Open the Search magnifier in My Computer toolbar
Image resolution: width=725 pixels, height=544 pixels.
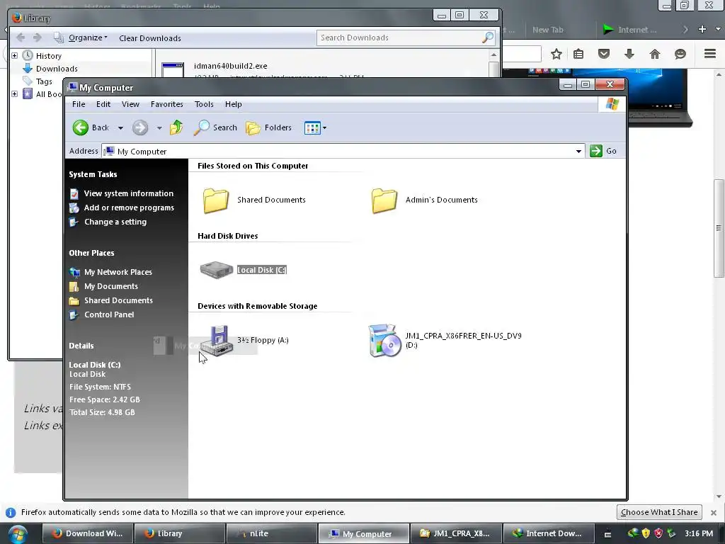click(x=202, y=127)
